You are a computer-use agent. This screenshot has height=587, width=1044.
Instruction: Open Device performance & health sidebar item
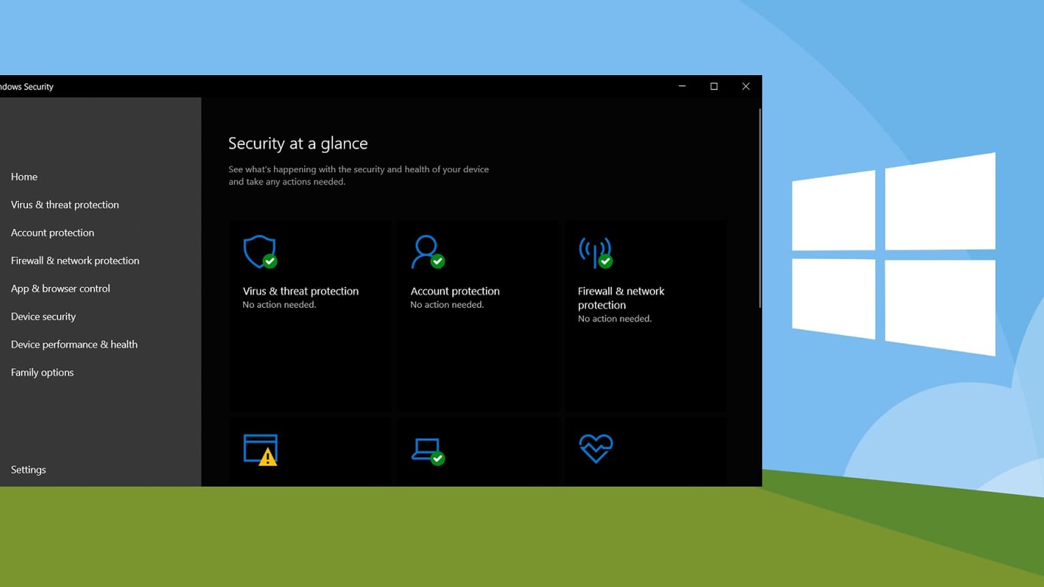pyautogui.click(x=74, y=344)
